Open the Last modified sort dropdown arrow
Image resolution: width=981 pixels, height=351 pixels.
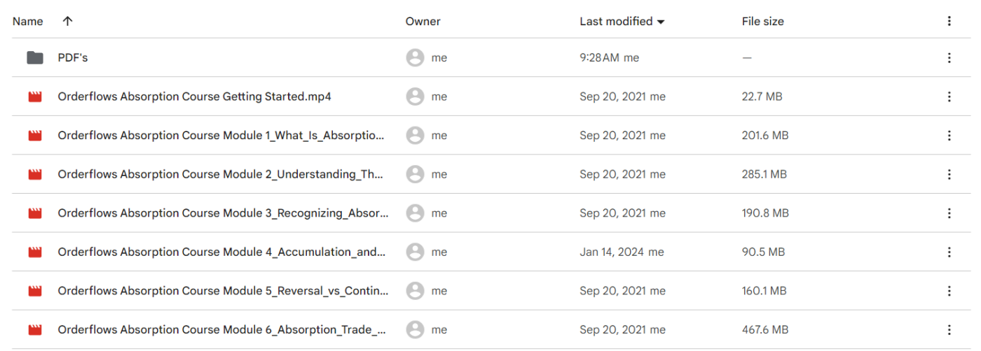(660, 22)
